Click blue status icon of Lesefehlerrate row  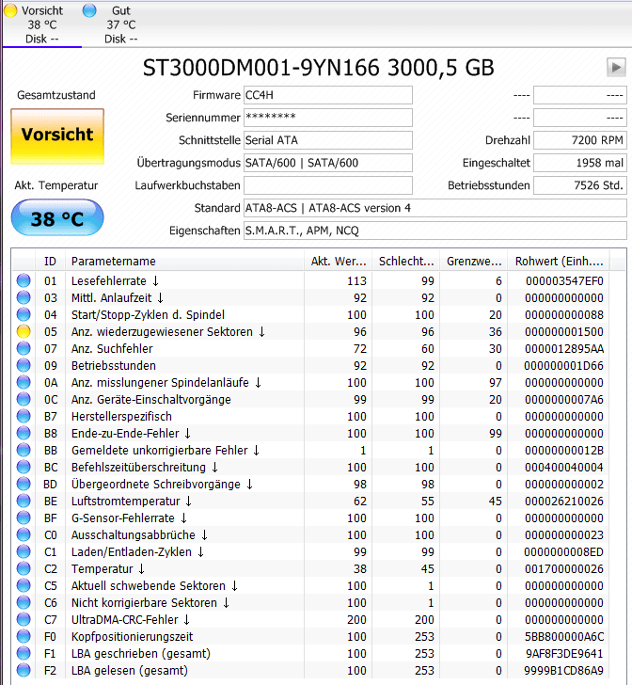click(x=24, y=280)
